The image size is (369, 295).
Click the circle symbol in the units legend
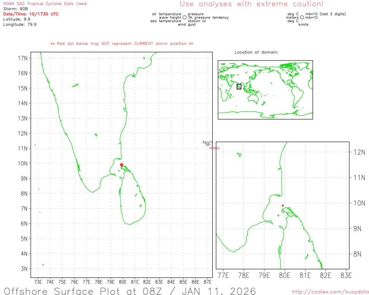[302, 18]
